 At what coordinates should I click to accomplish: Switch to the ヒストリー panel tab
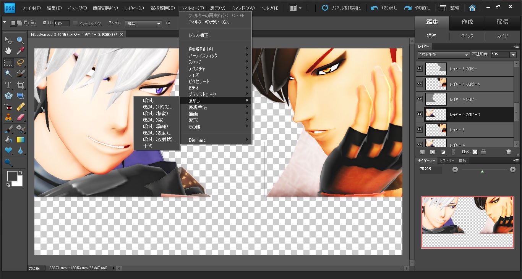447,160
